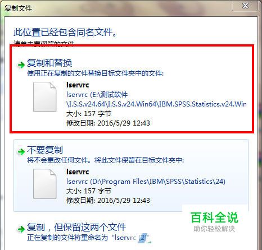Select 复制，但保留这两个文件 option

coord(76,227)
